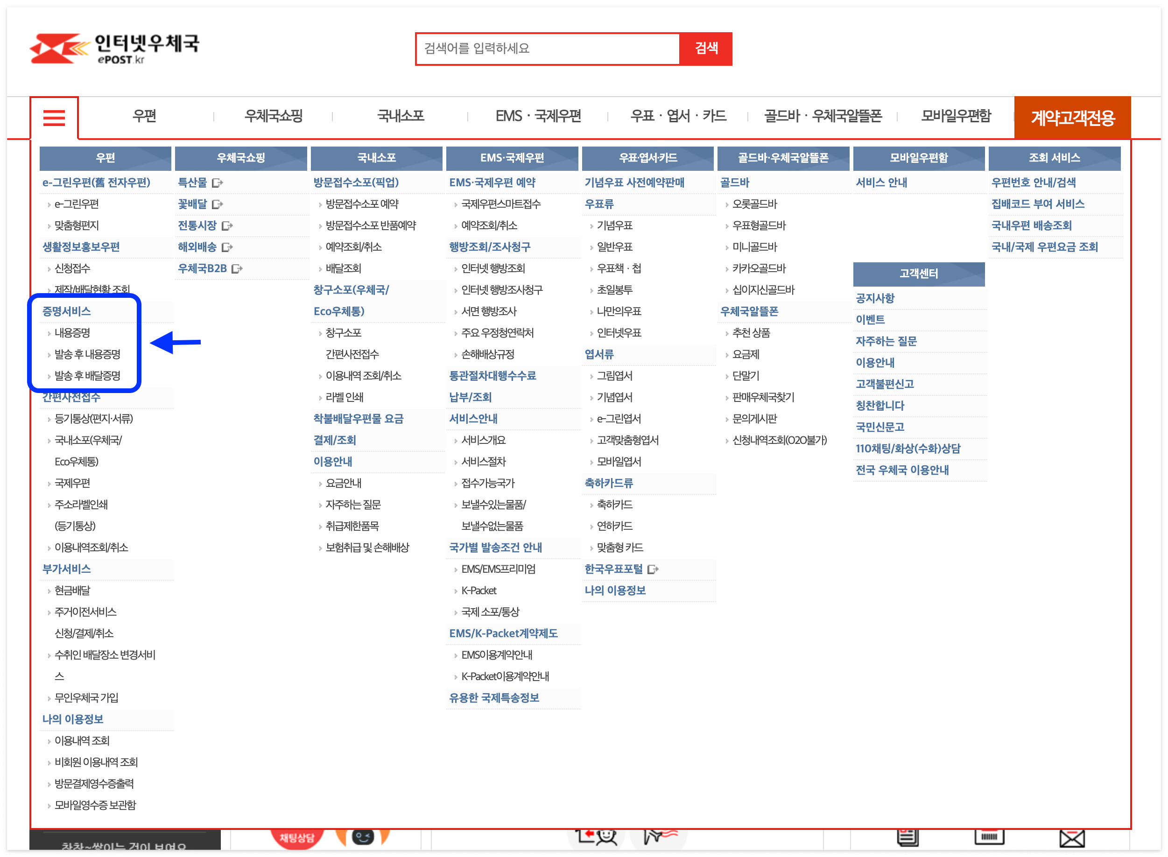
Task: Open the 계약고객전용 tab
Action: [1072, 118]
